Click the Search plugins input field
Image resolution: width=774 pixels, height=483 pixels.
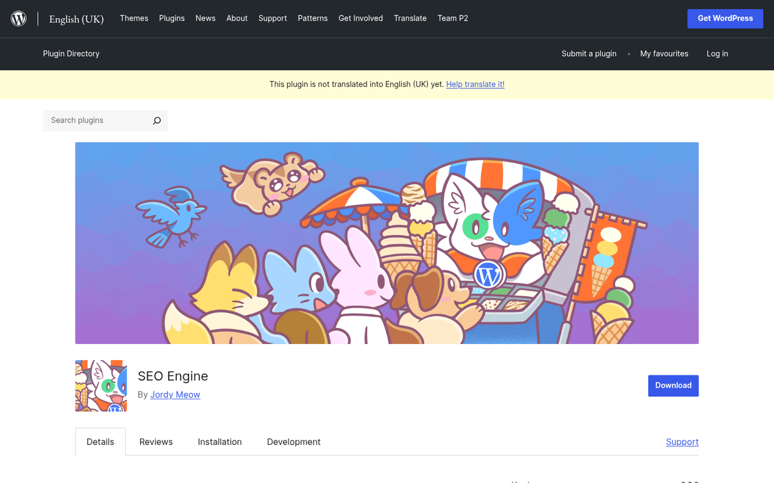pyautogui.click(x=97, y=120)
